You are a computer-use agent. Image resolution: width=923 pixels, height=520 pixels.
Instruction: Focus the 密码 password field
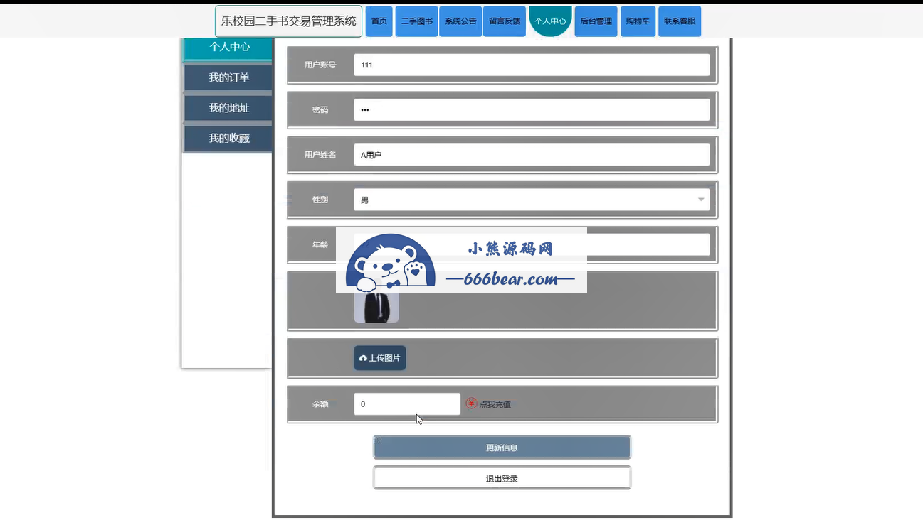pos(532,109)
